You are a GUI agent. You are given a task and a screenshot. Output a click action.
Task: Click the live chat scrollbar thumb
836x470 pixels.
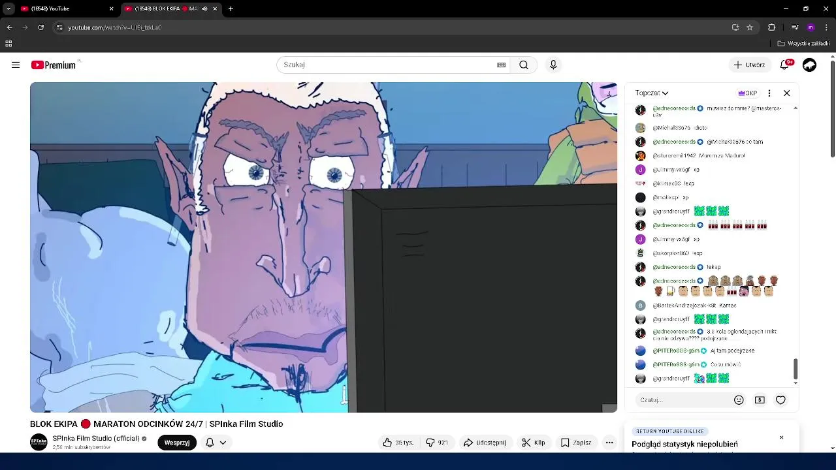795,368
